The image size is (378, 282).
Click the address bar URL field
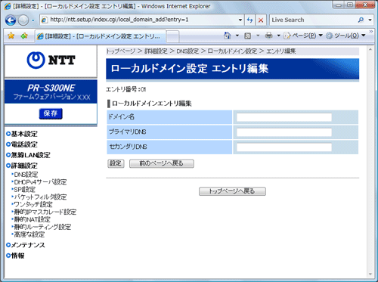click(141, 20)
